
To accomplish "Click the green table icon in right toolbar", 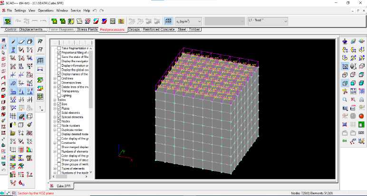I will pos(361,124).
